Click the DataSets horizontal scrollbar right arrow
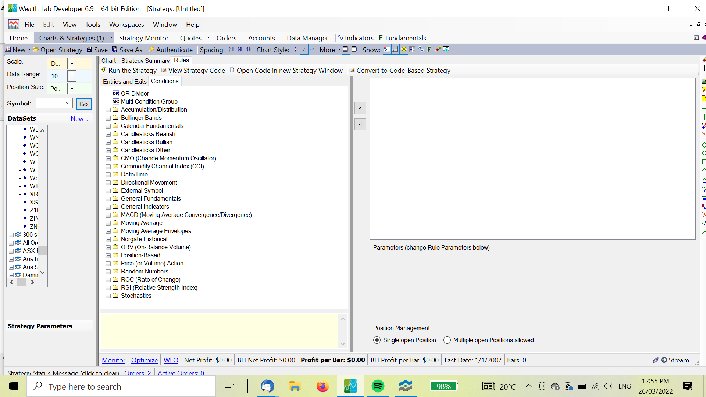Screen dimensions: 706x397 (32, 282)
